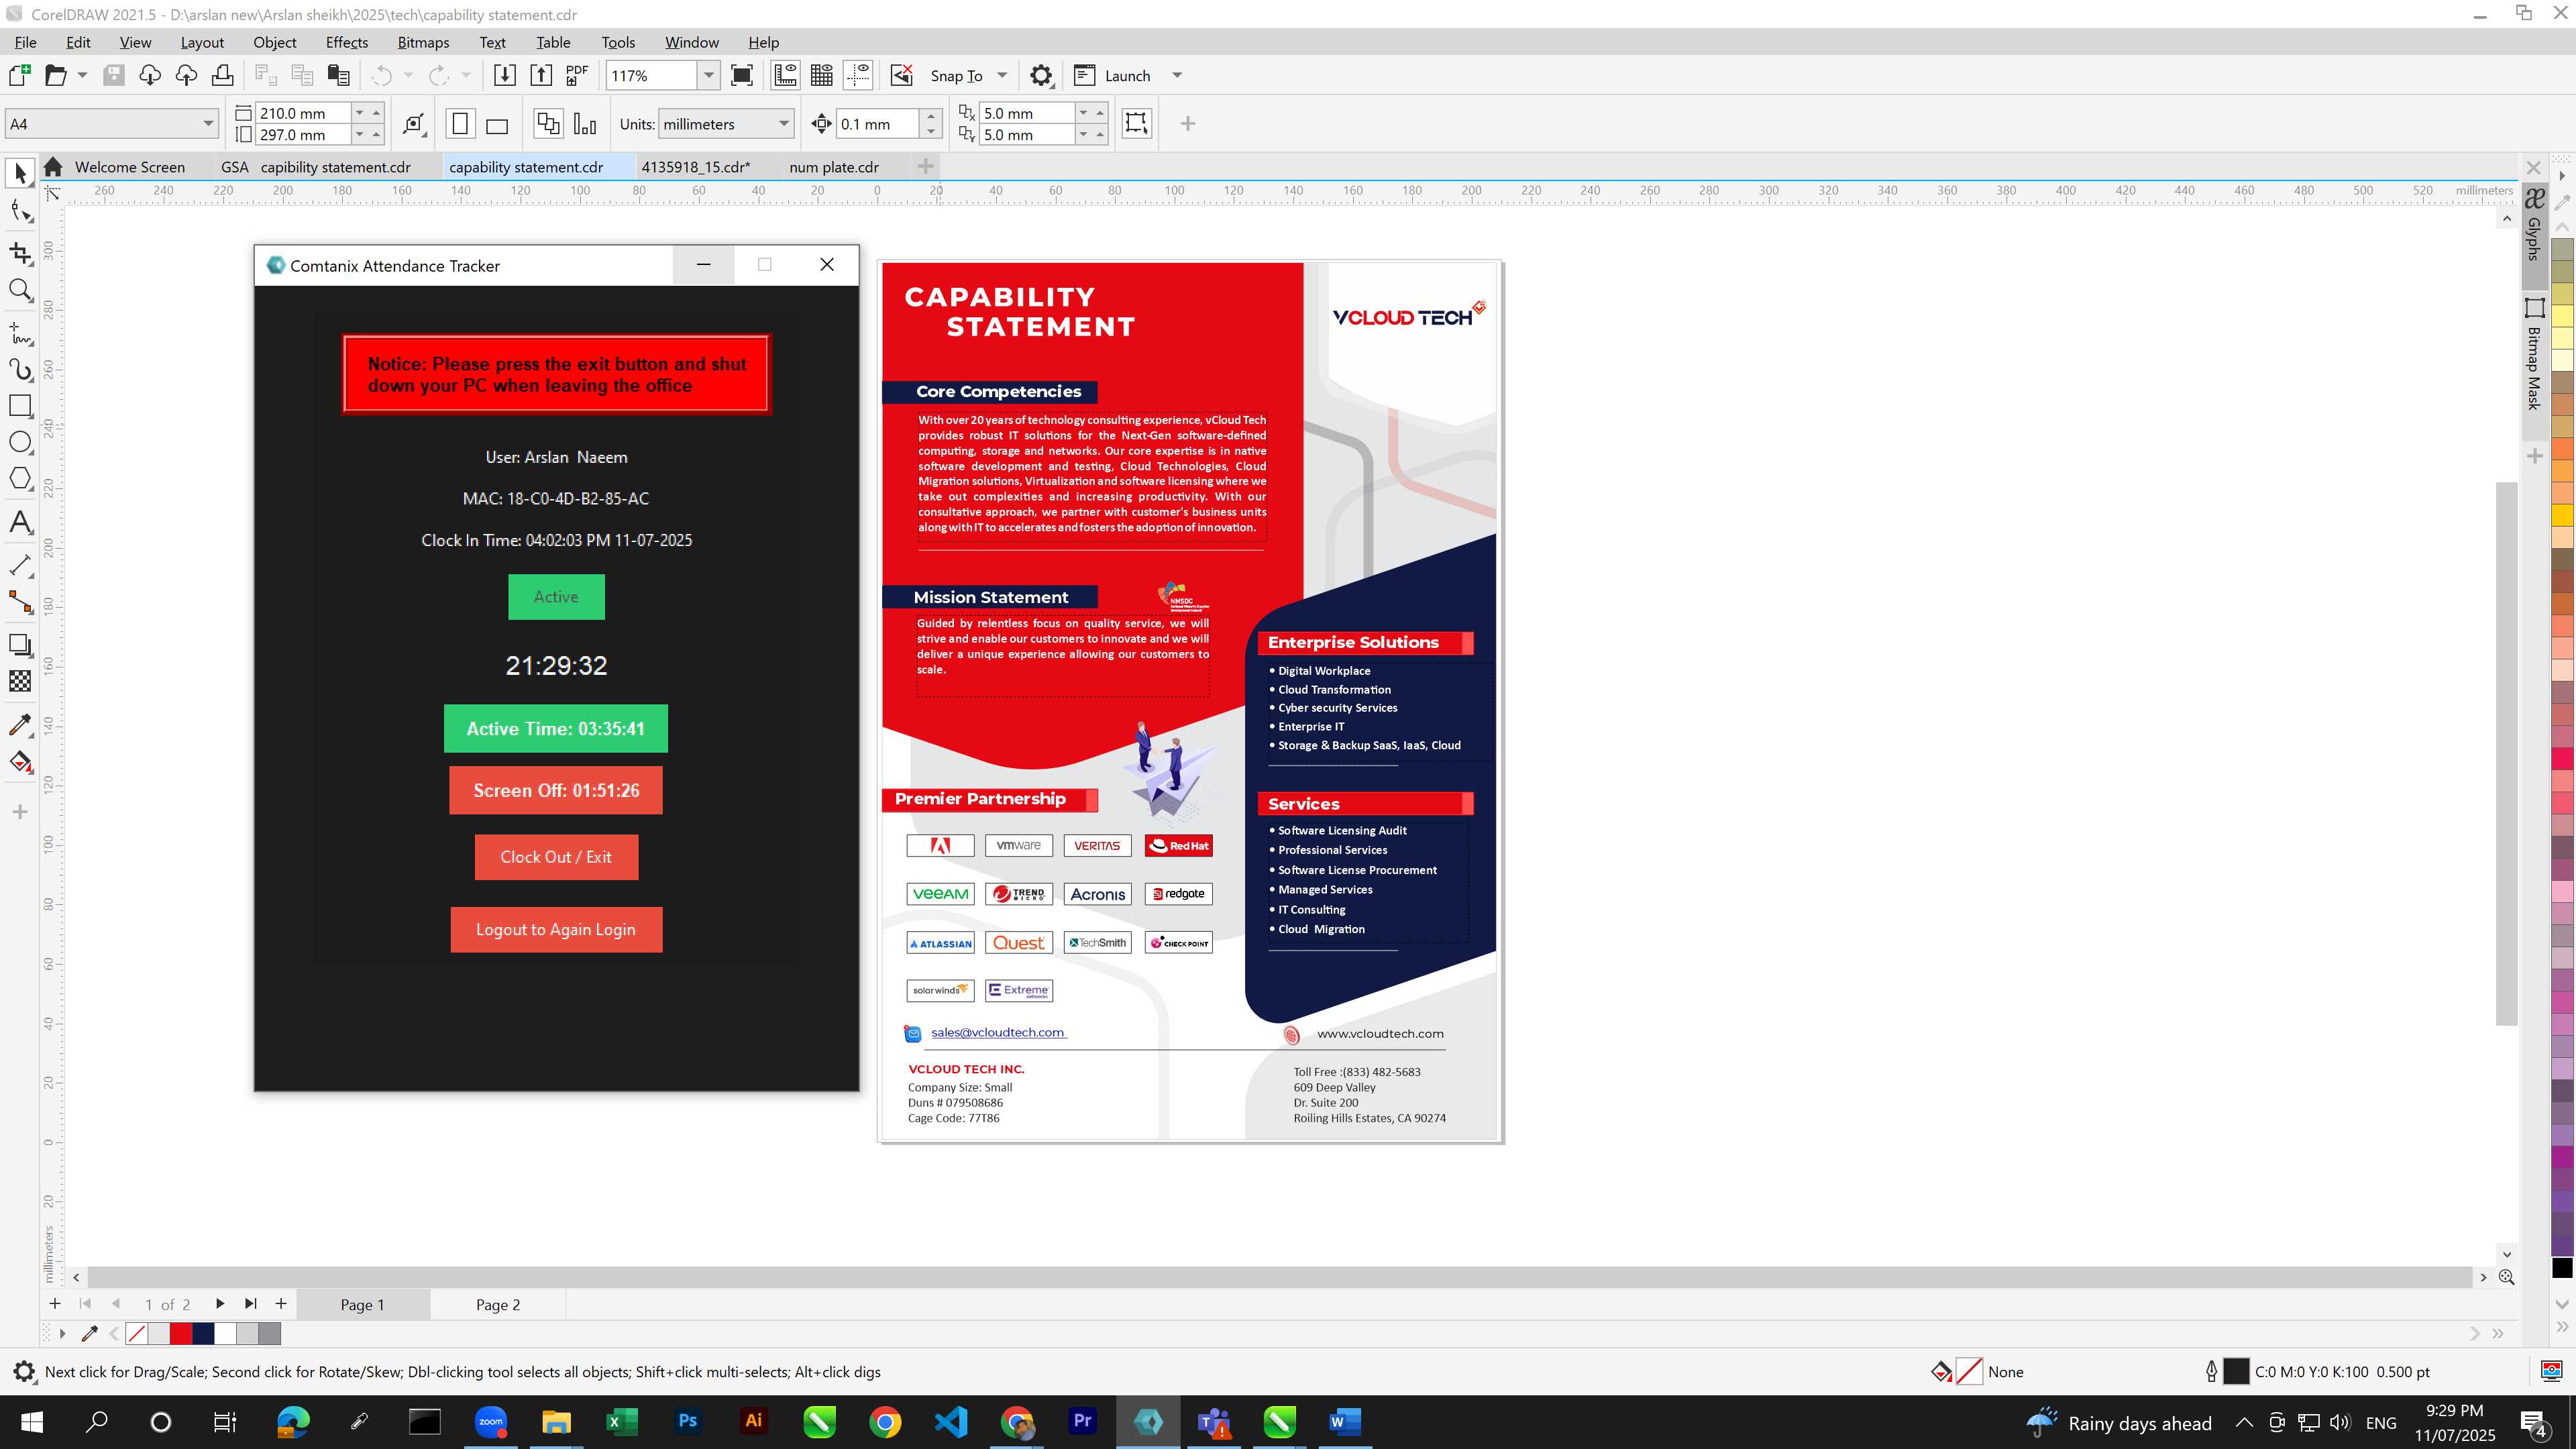Select the Transparency tool
Viewport: 2576px width, 1449px height.
click(x=20, y=681)
